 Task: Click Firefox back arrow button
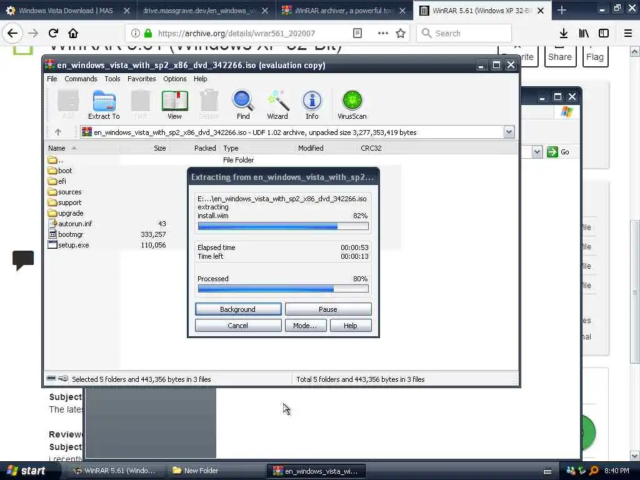click(x=12, y=33)
